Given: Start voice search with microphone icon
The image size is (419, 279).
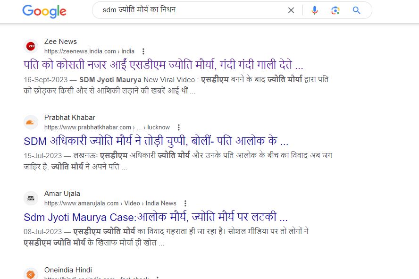Looking at the screenshot, I should pos(315,10).
